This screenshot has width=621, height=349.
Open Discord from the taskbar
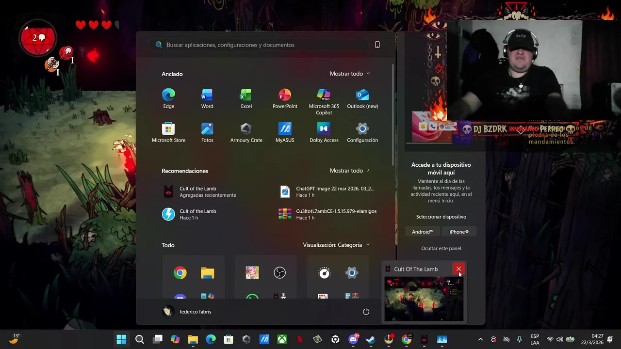pos(353,339)
